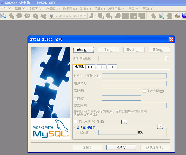Click the 端口 input field

[122, 98]
